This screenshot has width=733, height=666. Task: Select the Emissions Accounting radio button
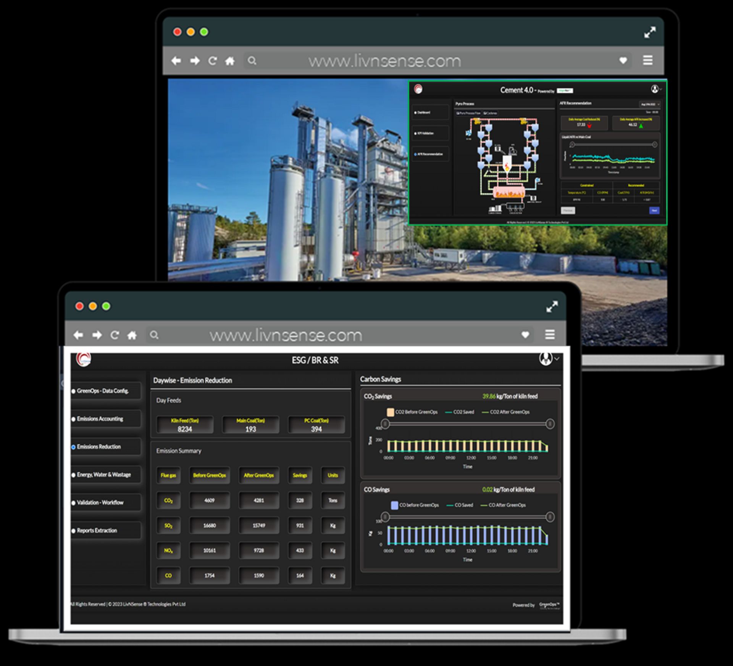(74, 419)
